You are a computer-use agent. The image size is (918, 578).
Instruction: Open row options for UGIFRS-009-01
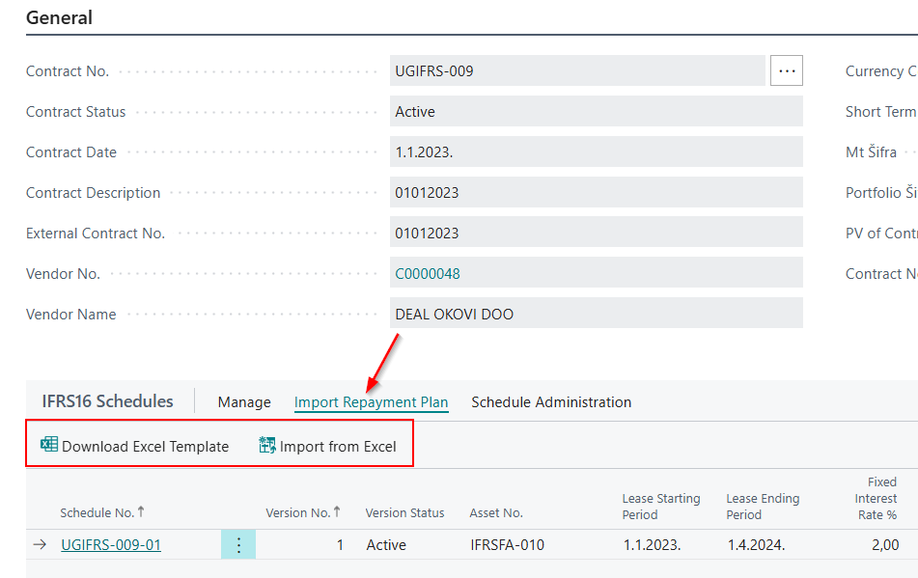[x=238, y=544]
